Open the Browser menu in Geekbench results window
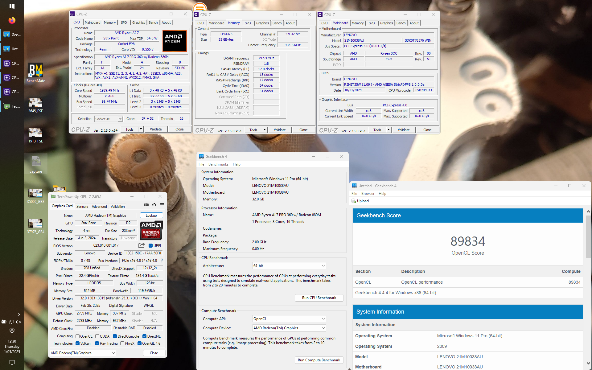This screenshot has height=370, width=592. pyautogui.click(x=368, y=194)
